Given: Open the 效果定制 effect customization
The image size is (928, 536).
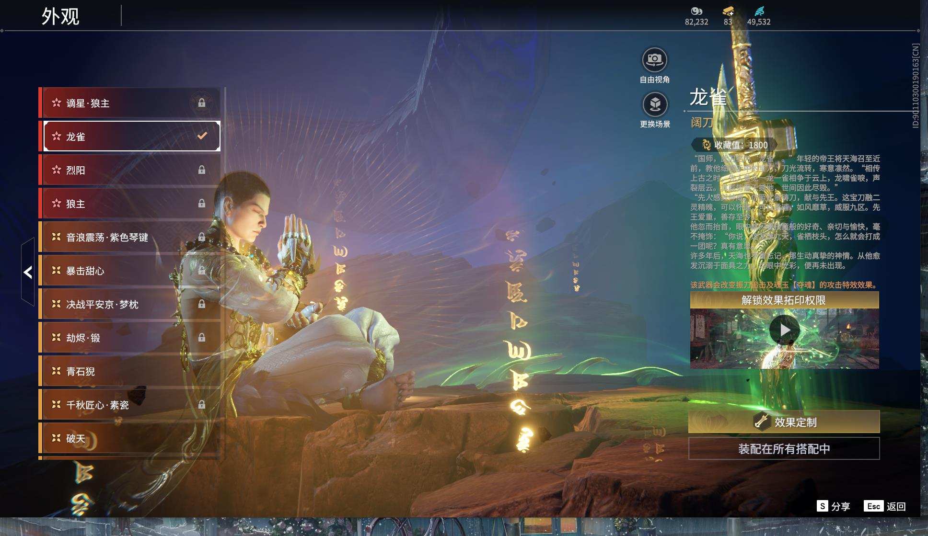Looking at the screenshot, I should (x=784, y=422).
